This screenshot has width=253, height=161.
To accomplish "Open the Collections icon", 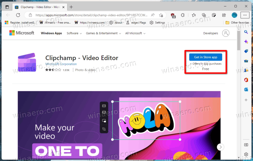I will [x=204, y=15].
